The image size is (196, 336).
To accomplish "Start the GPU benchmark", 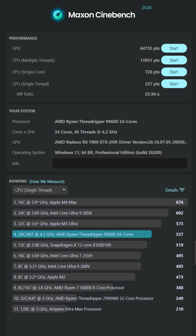I will 174,48.
